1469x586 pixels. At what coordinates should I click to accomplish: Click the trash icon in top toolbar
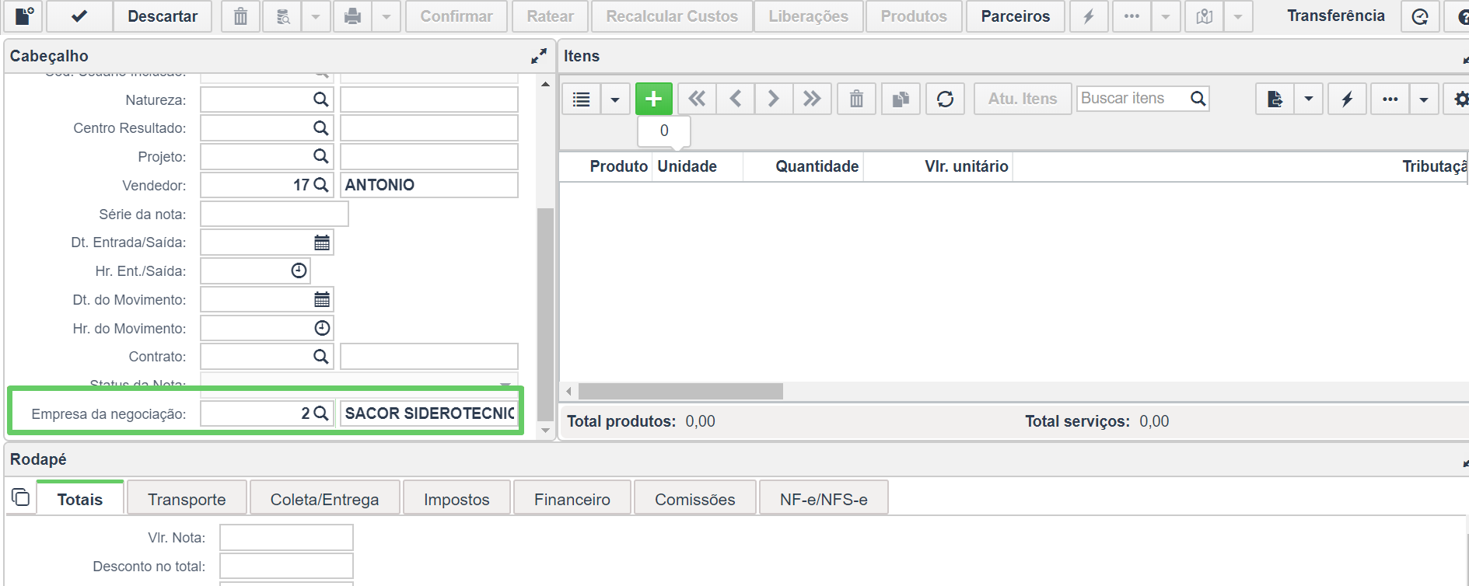pos(241,16)
